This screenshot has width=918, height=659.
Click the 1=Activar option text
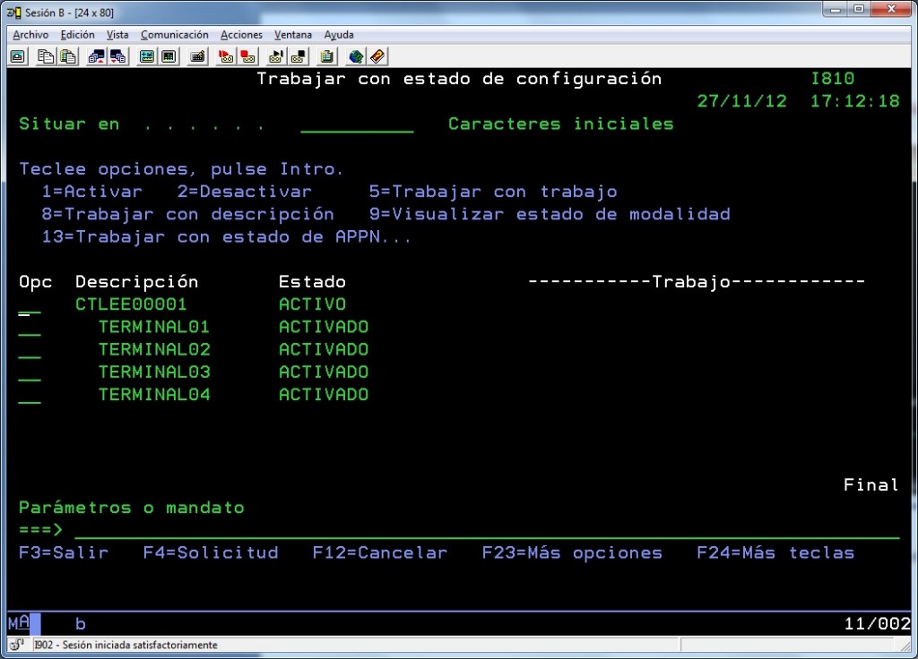coord(92,192)
